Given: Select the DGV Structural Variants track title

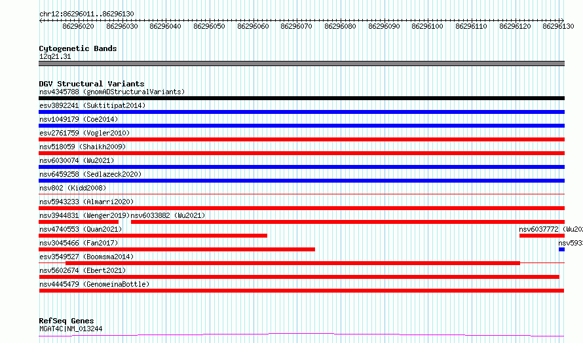Looking at the screenshot, I should (92, 84).
